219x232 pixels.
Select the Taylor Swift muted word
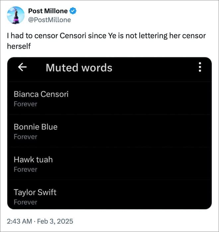click(x=35, y=192)
